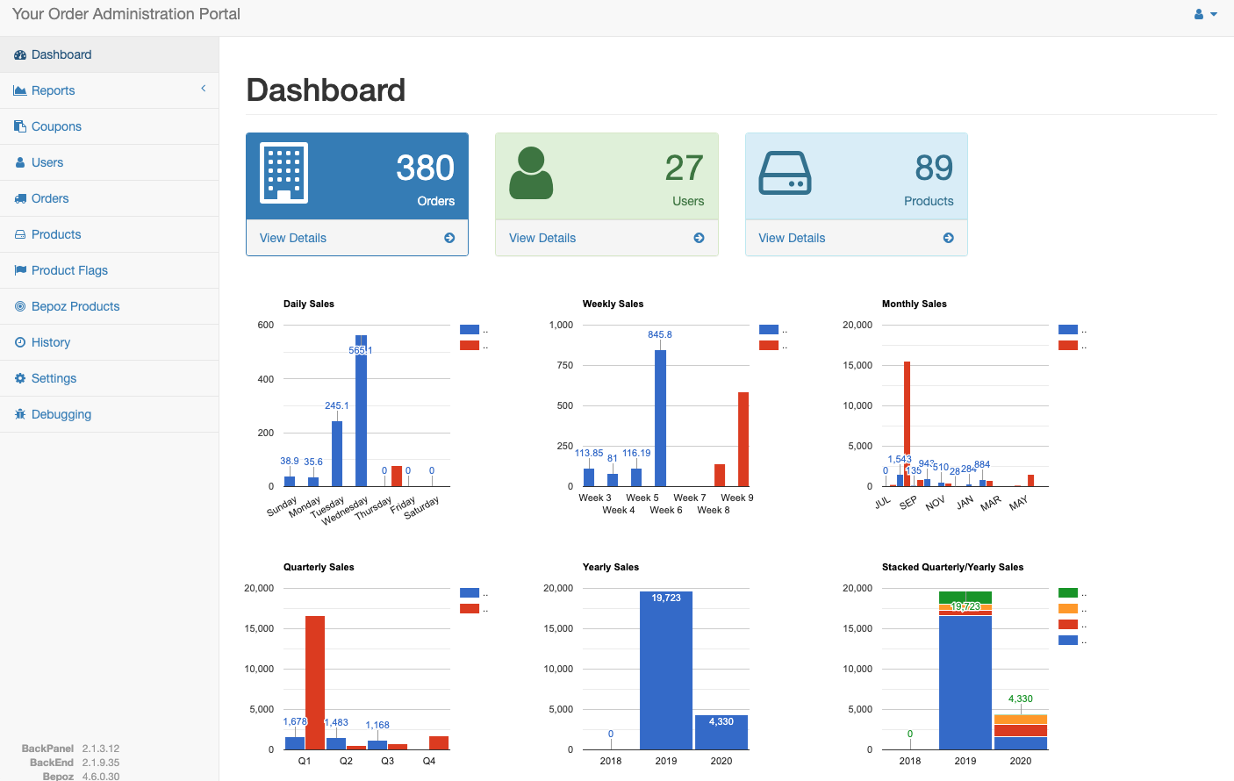This screenshot has height=781, width=1234.
Task: Click the building icon on the Orders card
Action: pyautogui.click(x=284, y=172)
